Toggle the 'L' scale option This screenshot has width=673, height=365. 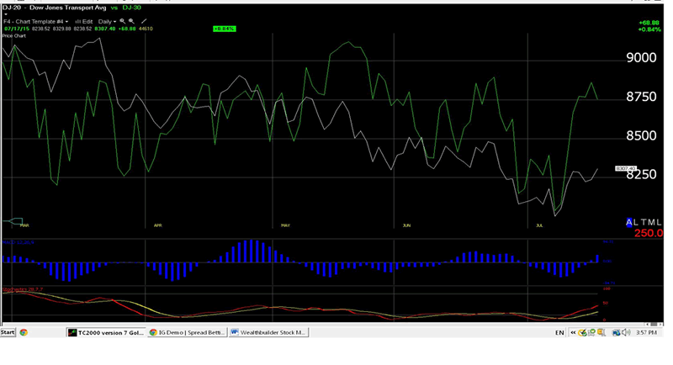[x=637, y=222]
